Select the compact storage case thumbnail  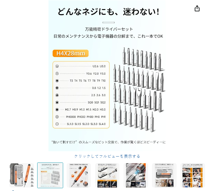164,175
